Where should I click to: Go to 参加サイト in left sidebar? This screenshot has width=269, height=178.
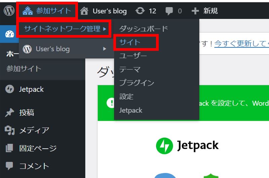tap(24, 69)
